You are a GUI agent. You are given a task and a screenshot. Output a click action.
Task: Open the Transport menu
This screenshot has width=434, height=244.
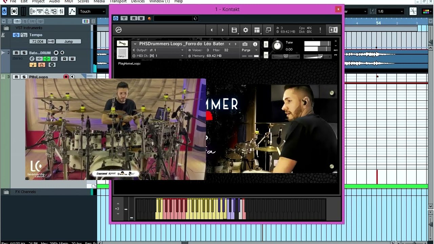coord(118,1)
